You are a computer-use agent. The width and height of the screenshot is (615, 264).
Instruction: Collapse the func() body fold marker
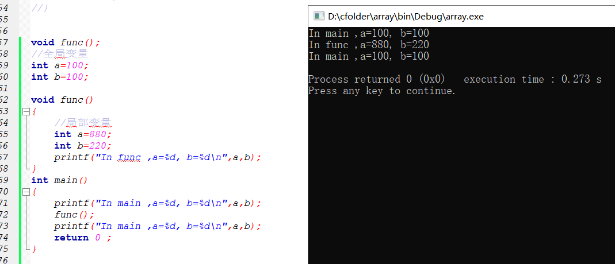(25, 111)
